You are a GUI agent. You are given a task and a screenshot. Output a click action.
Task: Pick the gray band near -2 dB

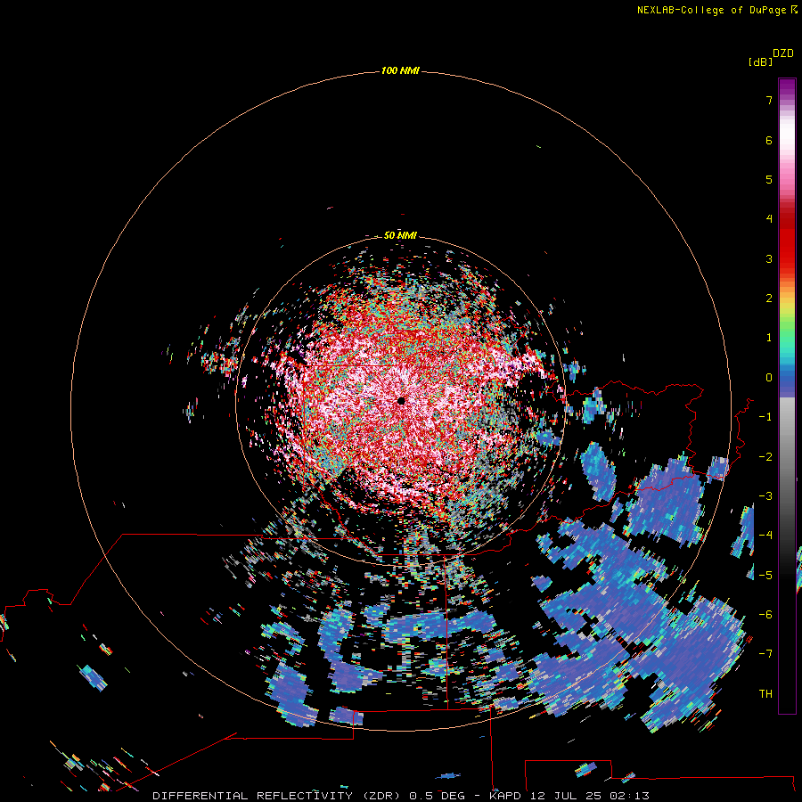click(x=787, y=456)
